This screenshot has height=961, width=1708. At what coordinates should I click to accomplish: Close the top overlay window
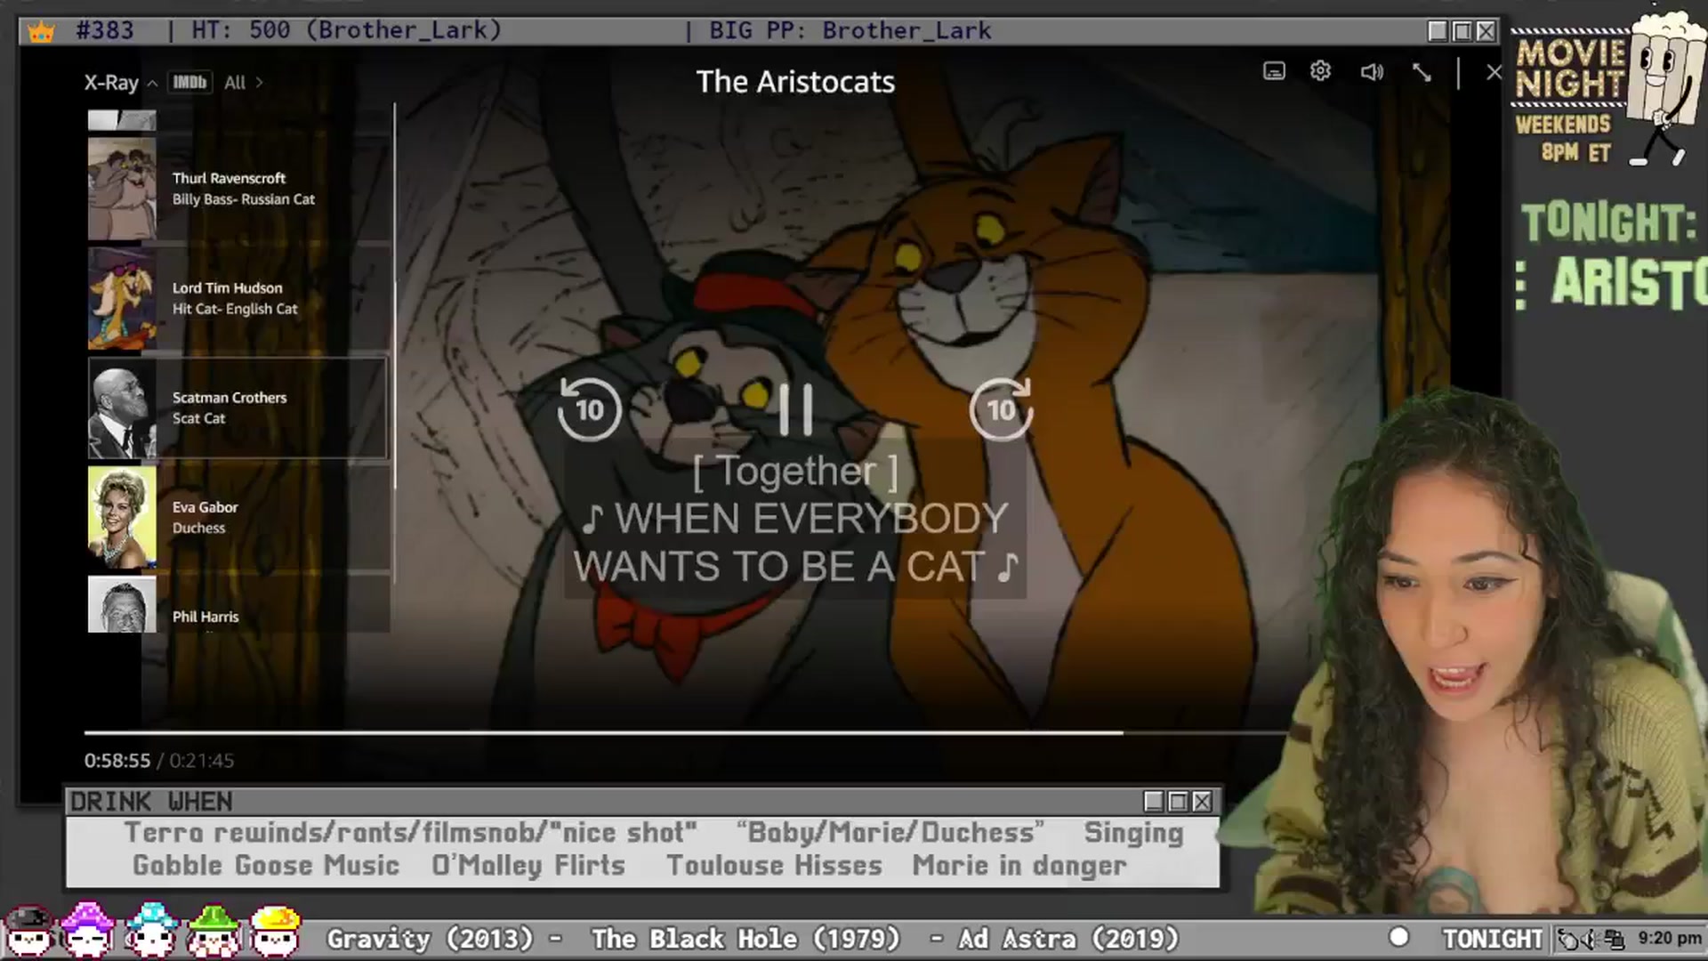coord(1486,31)
